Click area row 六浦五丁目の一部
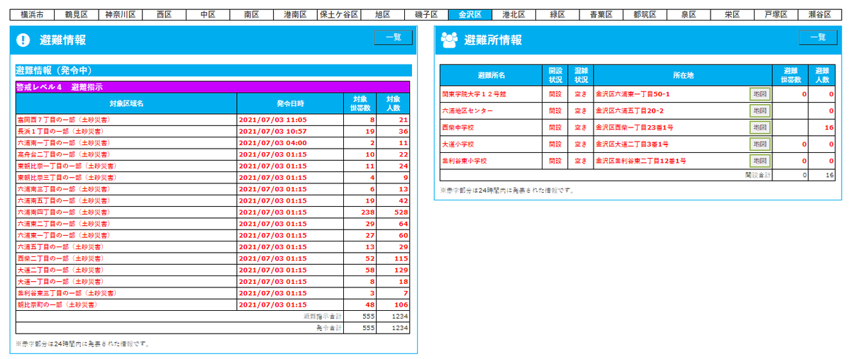The height and width of the screenshot is (359, 851). (213, 246)
